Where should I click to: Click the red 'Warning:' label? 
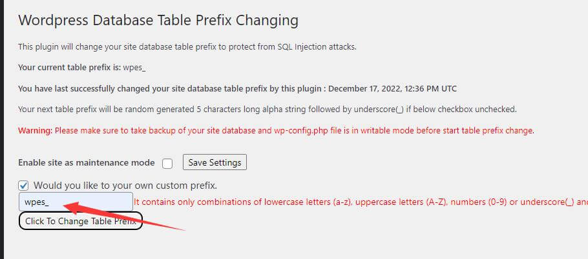click(35, 131)
